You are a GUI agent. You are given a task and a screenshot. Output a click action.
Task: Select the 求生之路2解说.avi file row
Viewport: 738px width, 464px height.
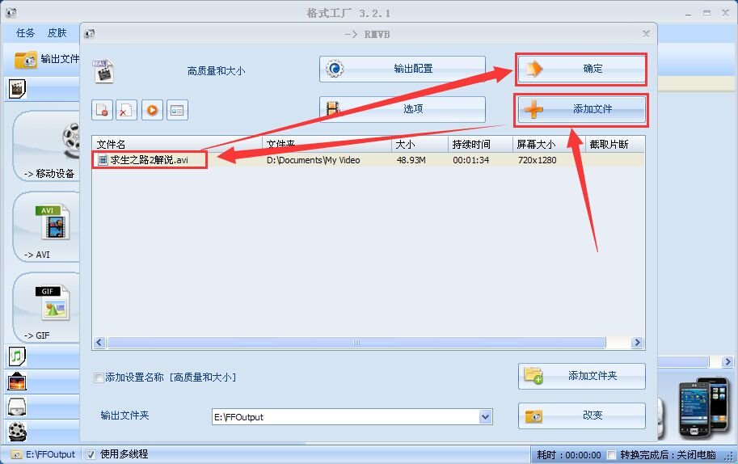368,160
